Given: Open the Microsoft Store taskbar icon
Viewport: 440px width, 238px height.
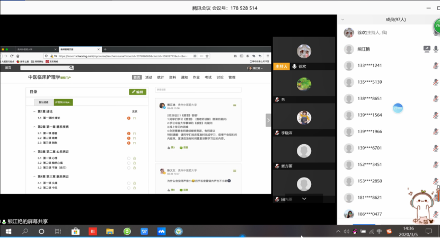Looking at the screenshot, I should pos(75,232).
